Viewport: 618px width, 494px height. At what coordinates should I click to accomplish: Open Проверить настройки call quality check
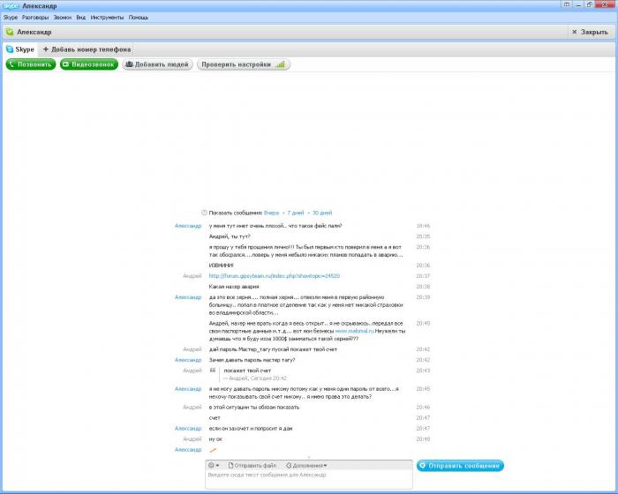click(244, 64)
